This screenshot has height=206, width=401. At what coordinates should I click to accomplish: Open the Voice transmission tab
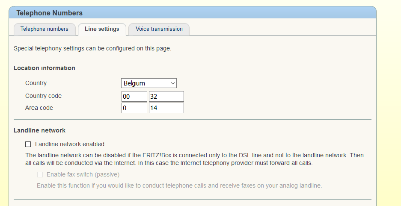pyautogui.click(x=159, y=29)
